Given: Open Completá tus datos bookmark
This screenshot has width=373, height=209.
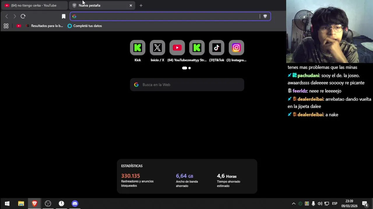Looking at the screenshot, I should [85, 26].
